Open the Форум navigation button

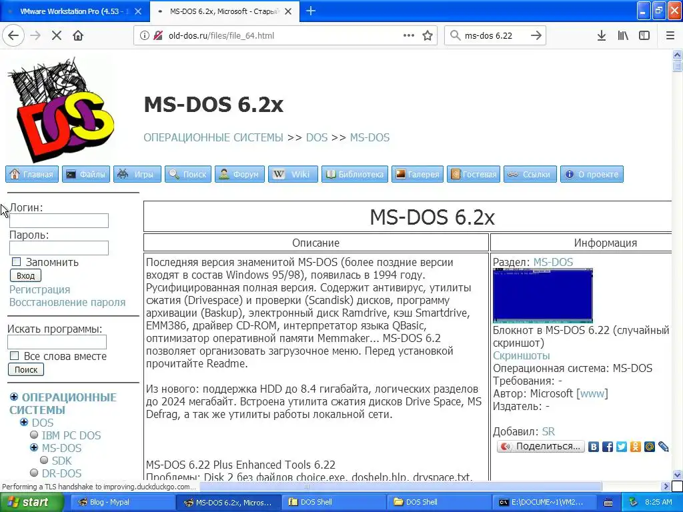(239, 174)
